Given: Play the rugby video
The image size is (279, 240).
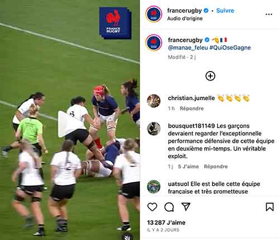Looking at the screenshot, I should tap(65, 124).
